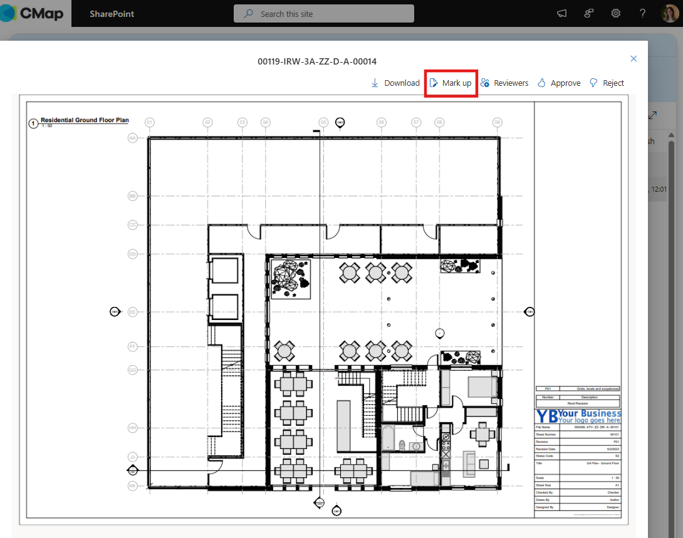Click the expand arrows icon behind dialog
Screen dimensions: 683x538
(x=652, y=115)
